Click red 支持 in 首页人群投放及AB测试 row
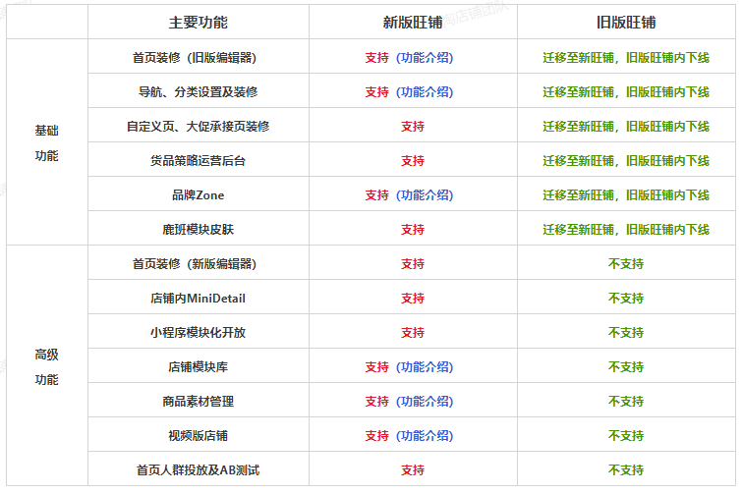 [413, 470]
